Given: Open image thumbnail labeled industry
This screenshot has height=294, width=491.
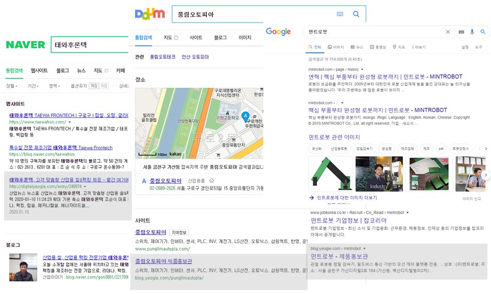Looking at the screenshot, I should click(379, 174).
